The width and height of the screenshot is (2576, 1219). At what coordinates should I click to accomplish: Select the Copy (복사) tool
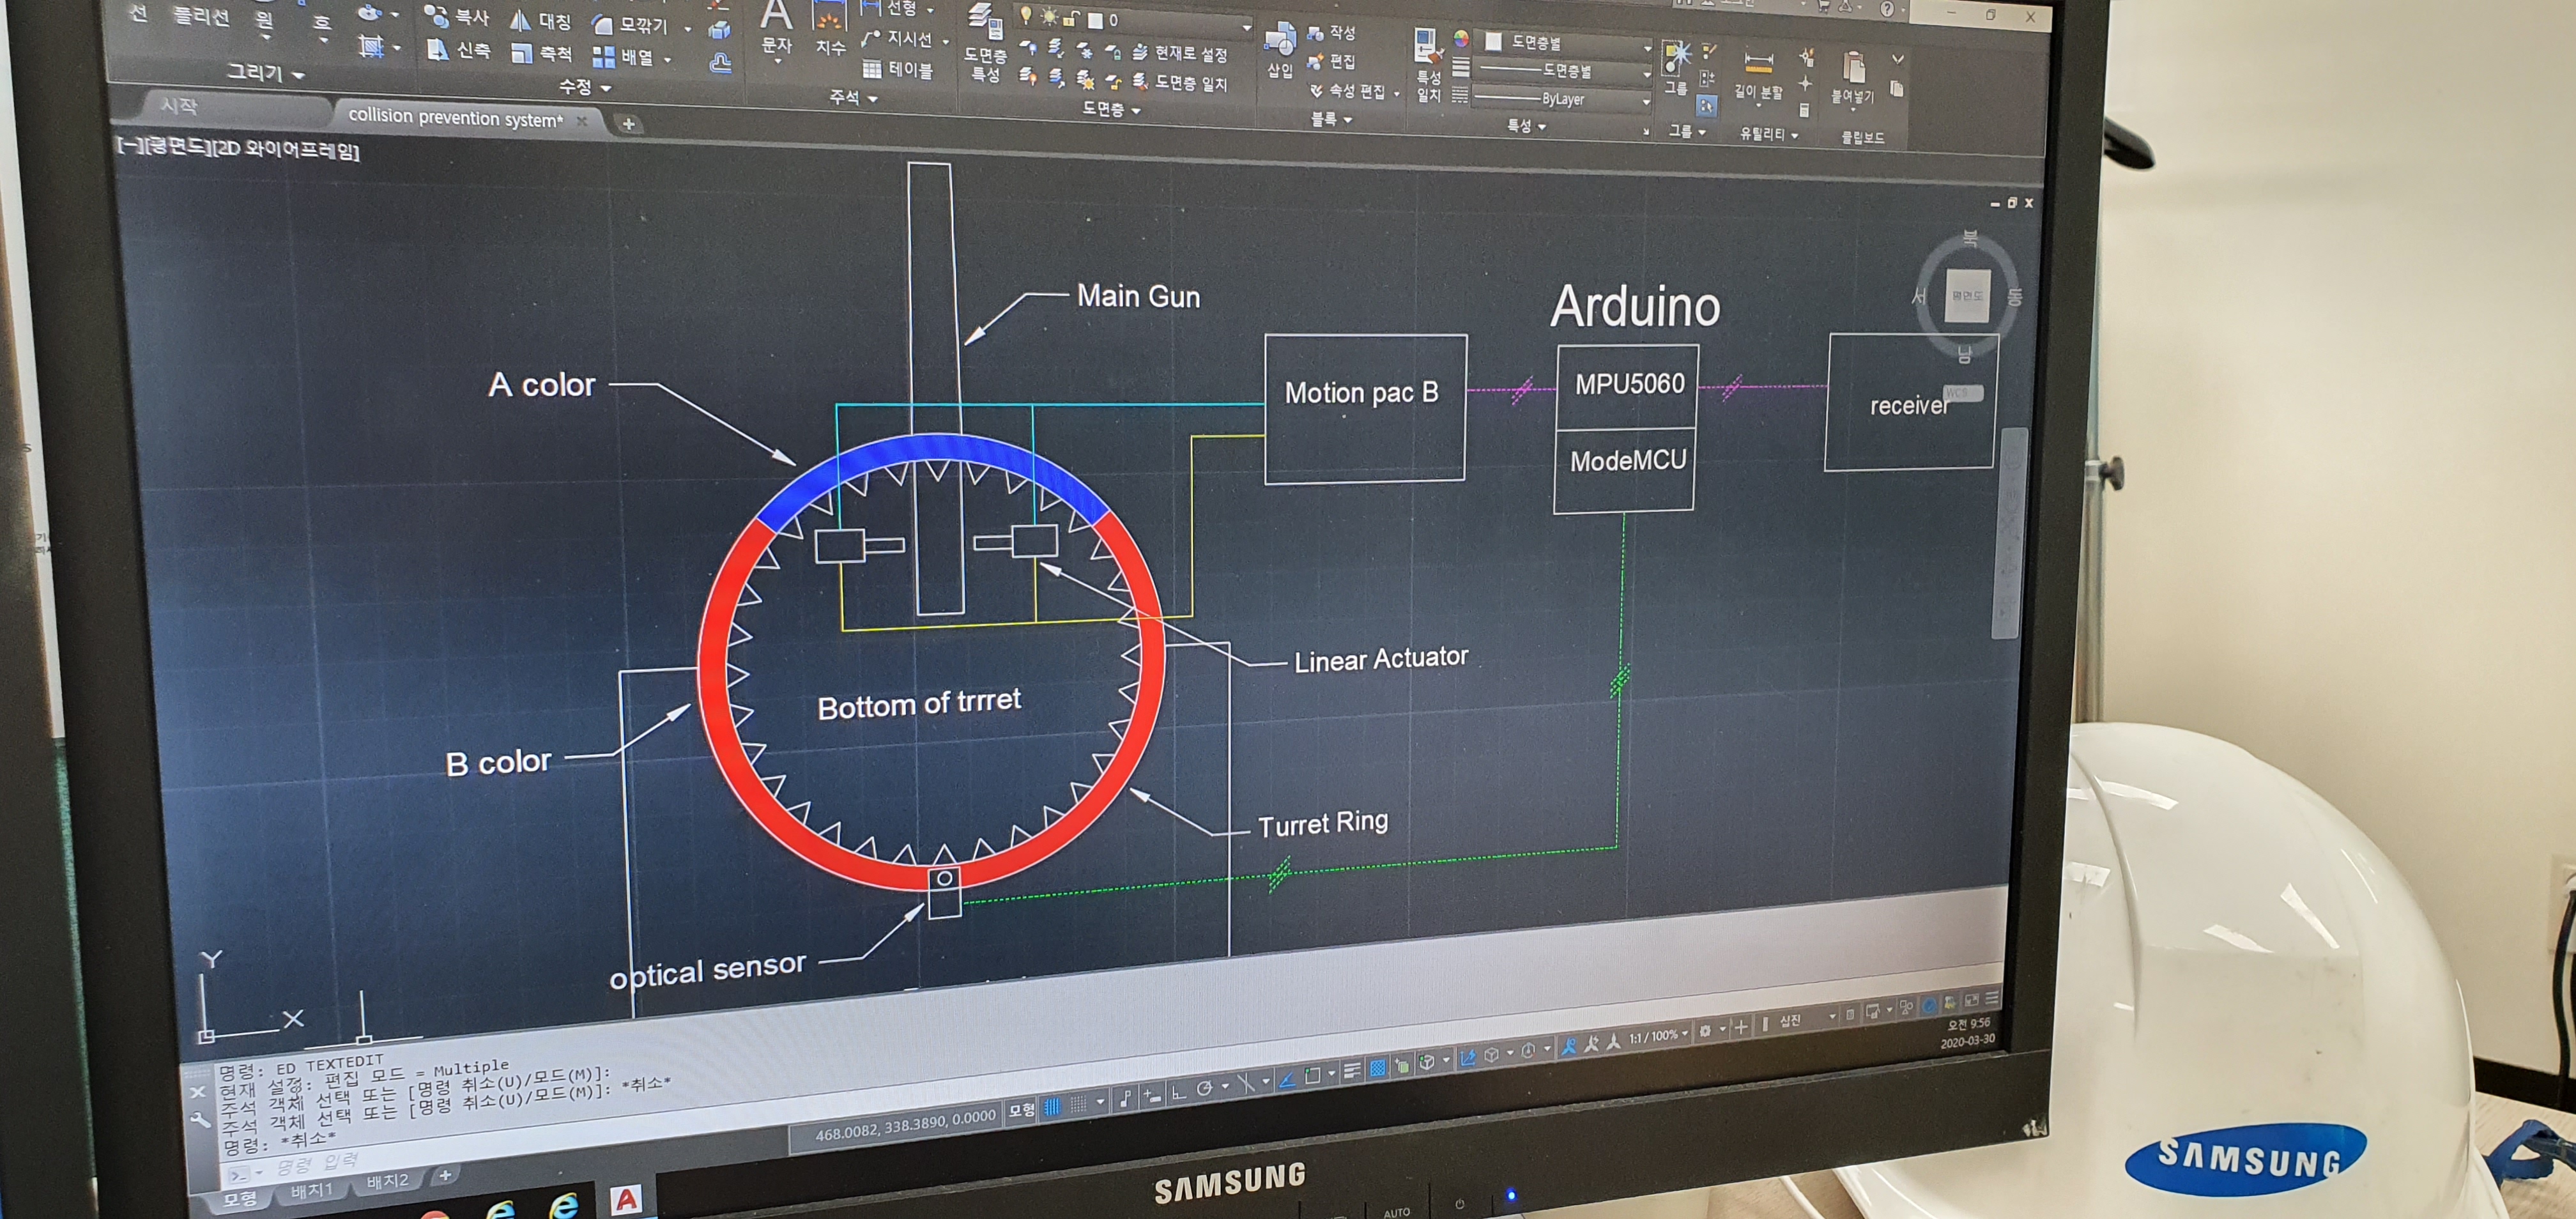(456, 16)
